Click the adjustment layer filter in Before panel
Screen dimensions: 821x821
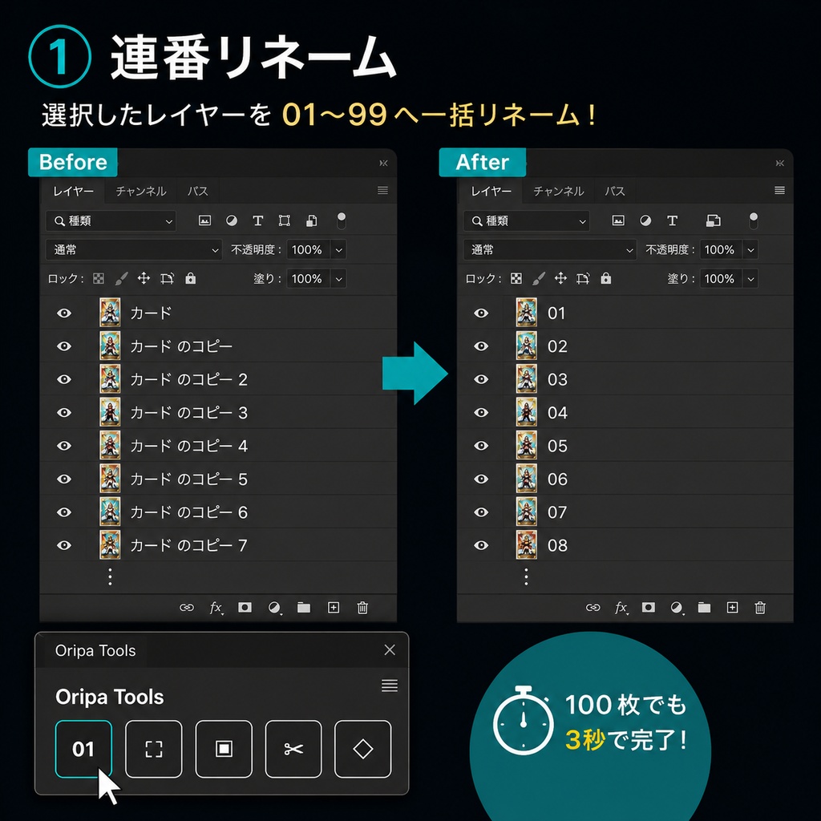pos(232,220)
